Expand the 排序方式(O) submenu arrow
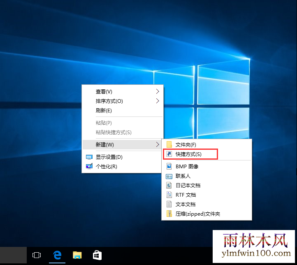 (158, 101)
